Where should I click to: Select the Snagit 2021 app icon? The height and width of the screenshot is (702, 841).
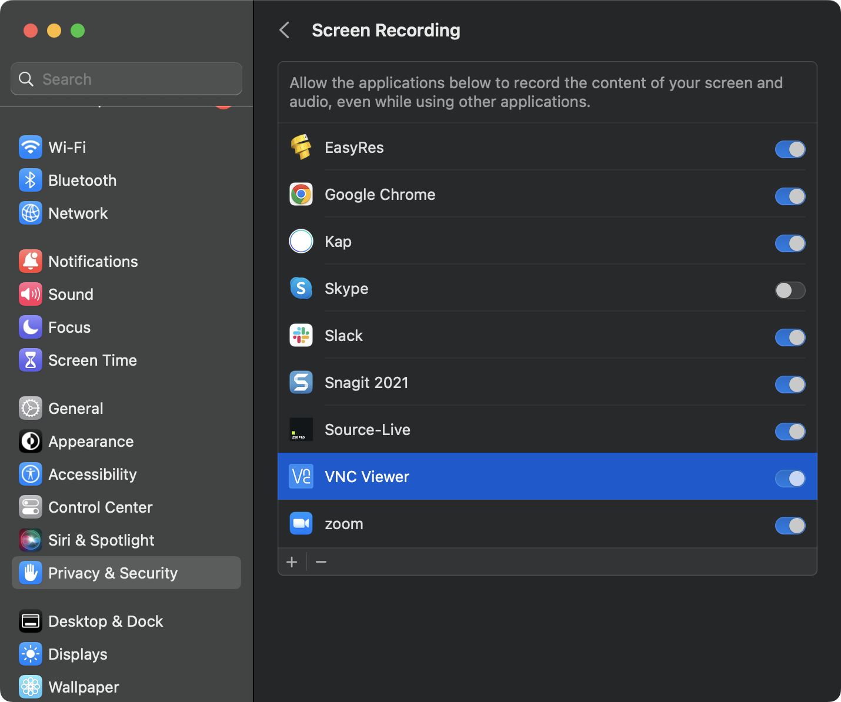click(301, 382)
